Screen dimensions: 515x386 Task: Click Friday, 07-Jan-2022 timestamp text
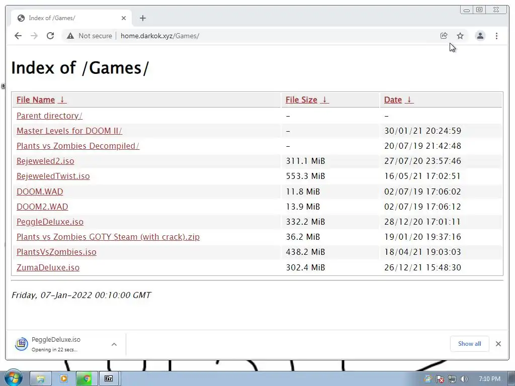pyautogui.click(x=81, y=295)
